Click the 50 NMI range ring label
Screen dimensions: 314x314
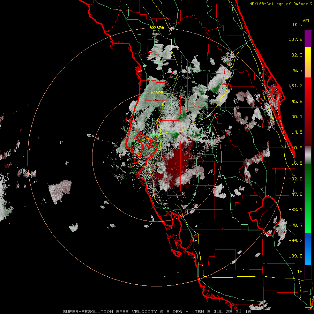157,92
